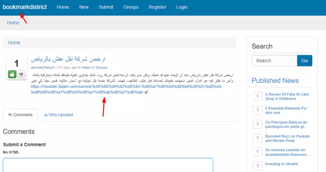The width and height of the screenshot is (326, 172).
Task: Focus the comment text area
Action: (x=108, y=165)
